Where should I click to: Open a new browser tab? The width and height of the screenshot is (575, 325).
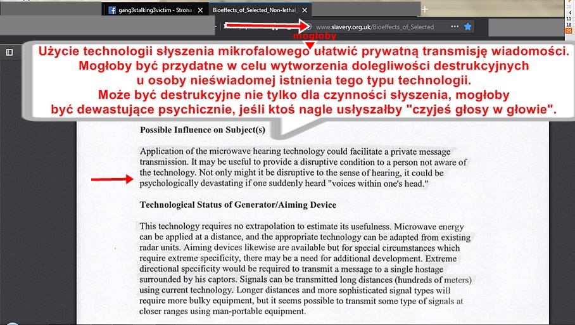point(425,10)
